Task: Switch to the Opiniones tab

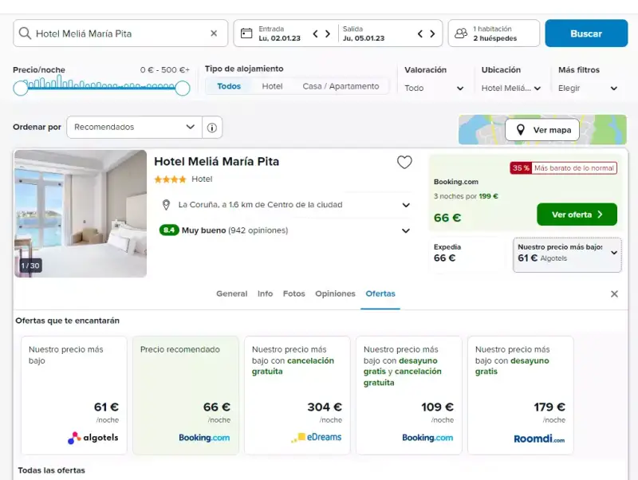Action: [x=335, y=293]
